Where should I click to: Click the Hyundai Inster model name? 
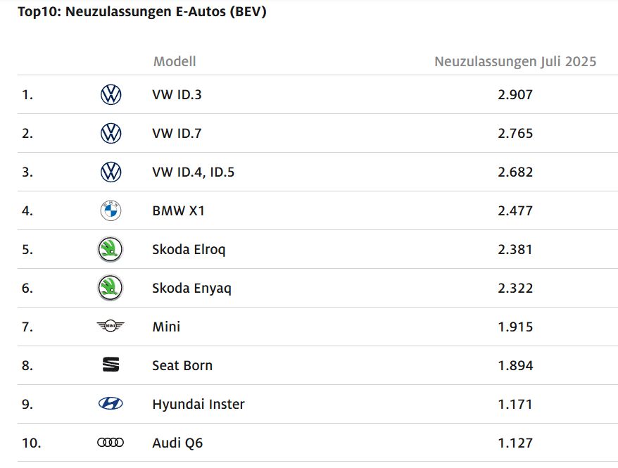click(198, 405)
